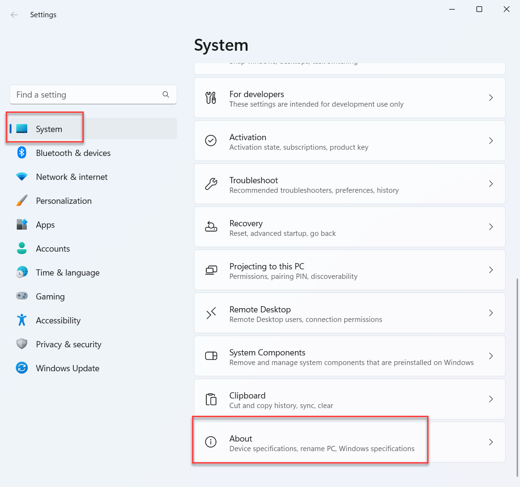Click the Find a setting search box

click(x=93, y=95)
